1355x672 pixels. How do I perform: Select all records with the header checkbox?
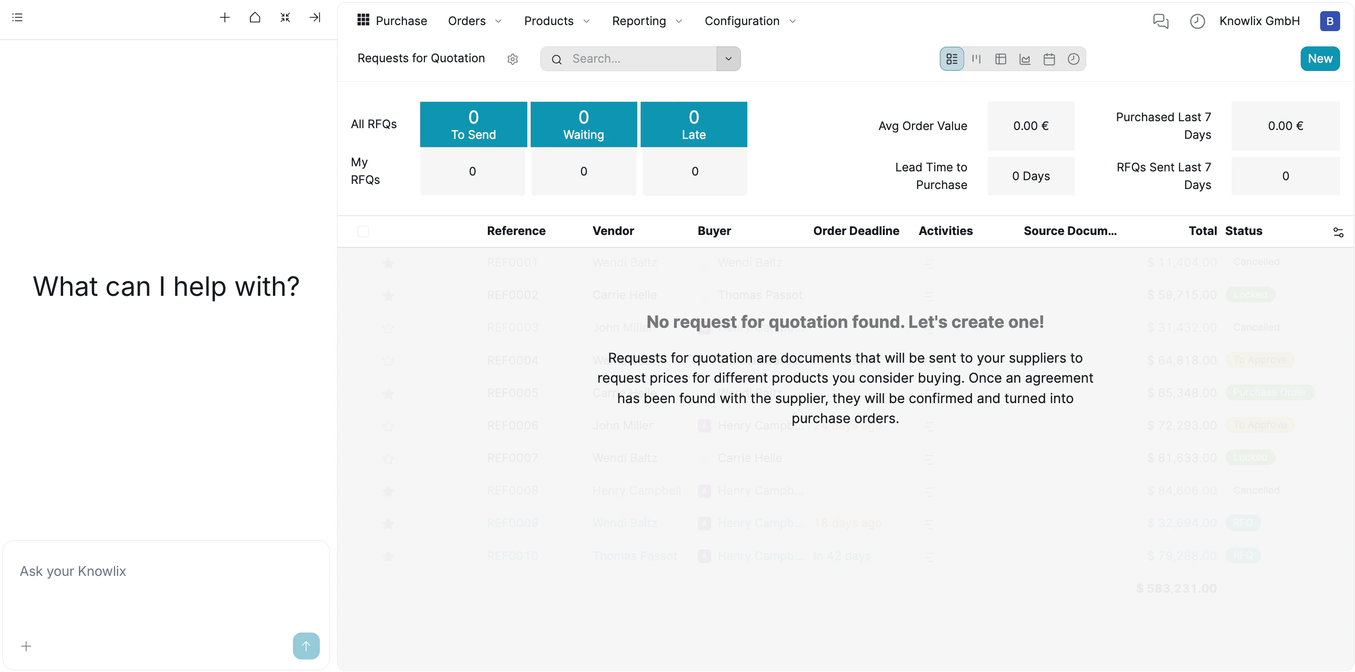click(x=363, y=231)
